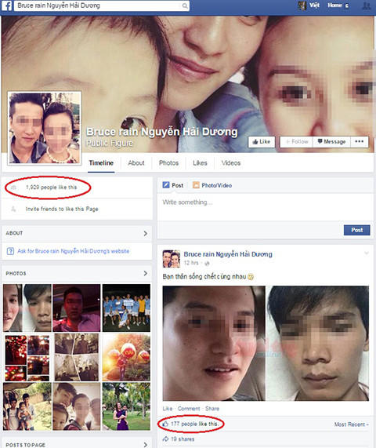
Task: Click the Post pencil icon in composer
Action: tap(166, 185)
